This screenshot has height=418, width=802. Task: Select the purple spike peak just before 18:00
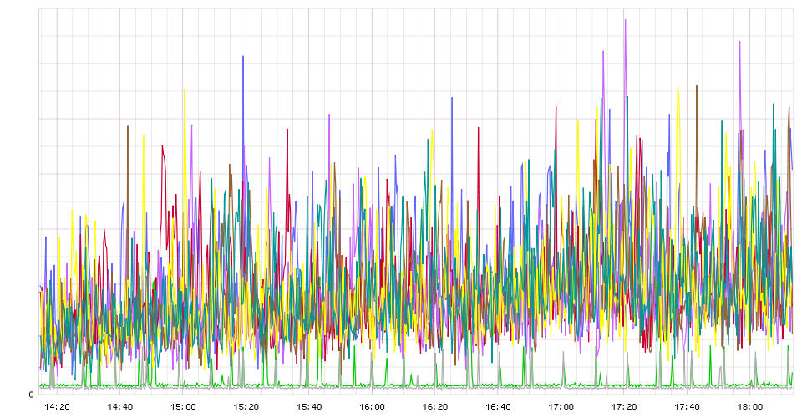pos(739,43)
